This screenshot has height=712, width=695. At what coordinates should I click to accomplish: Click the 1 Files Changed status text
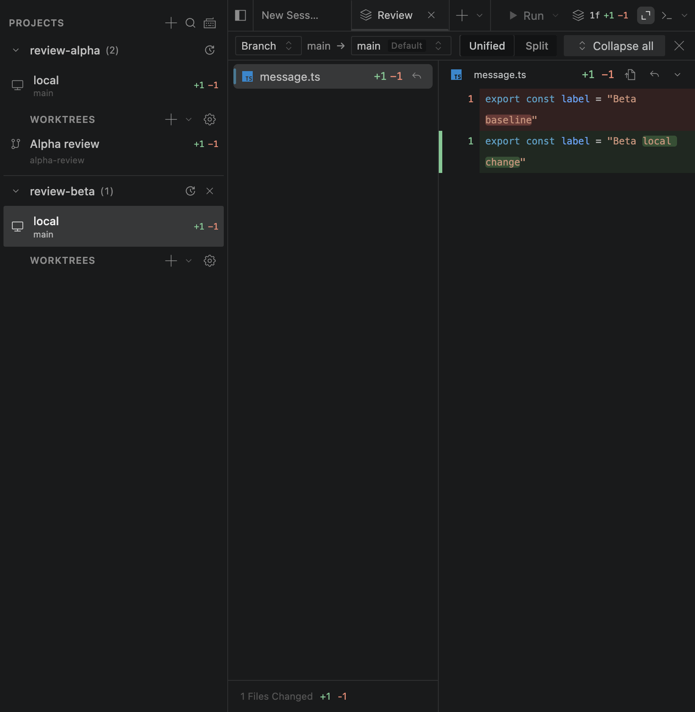click(x=276, y=696)
